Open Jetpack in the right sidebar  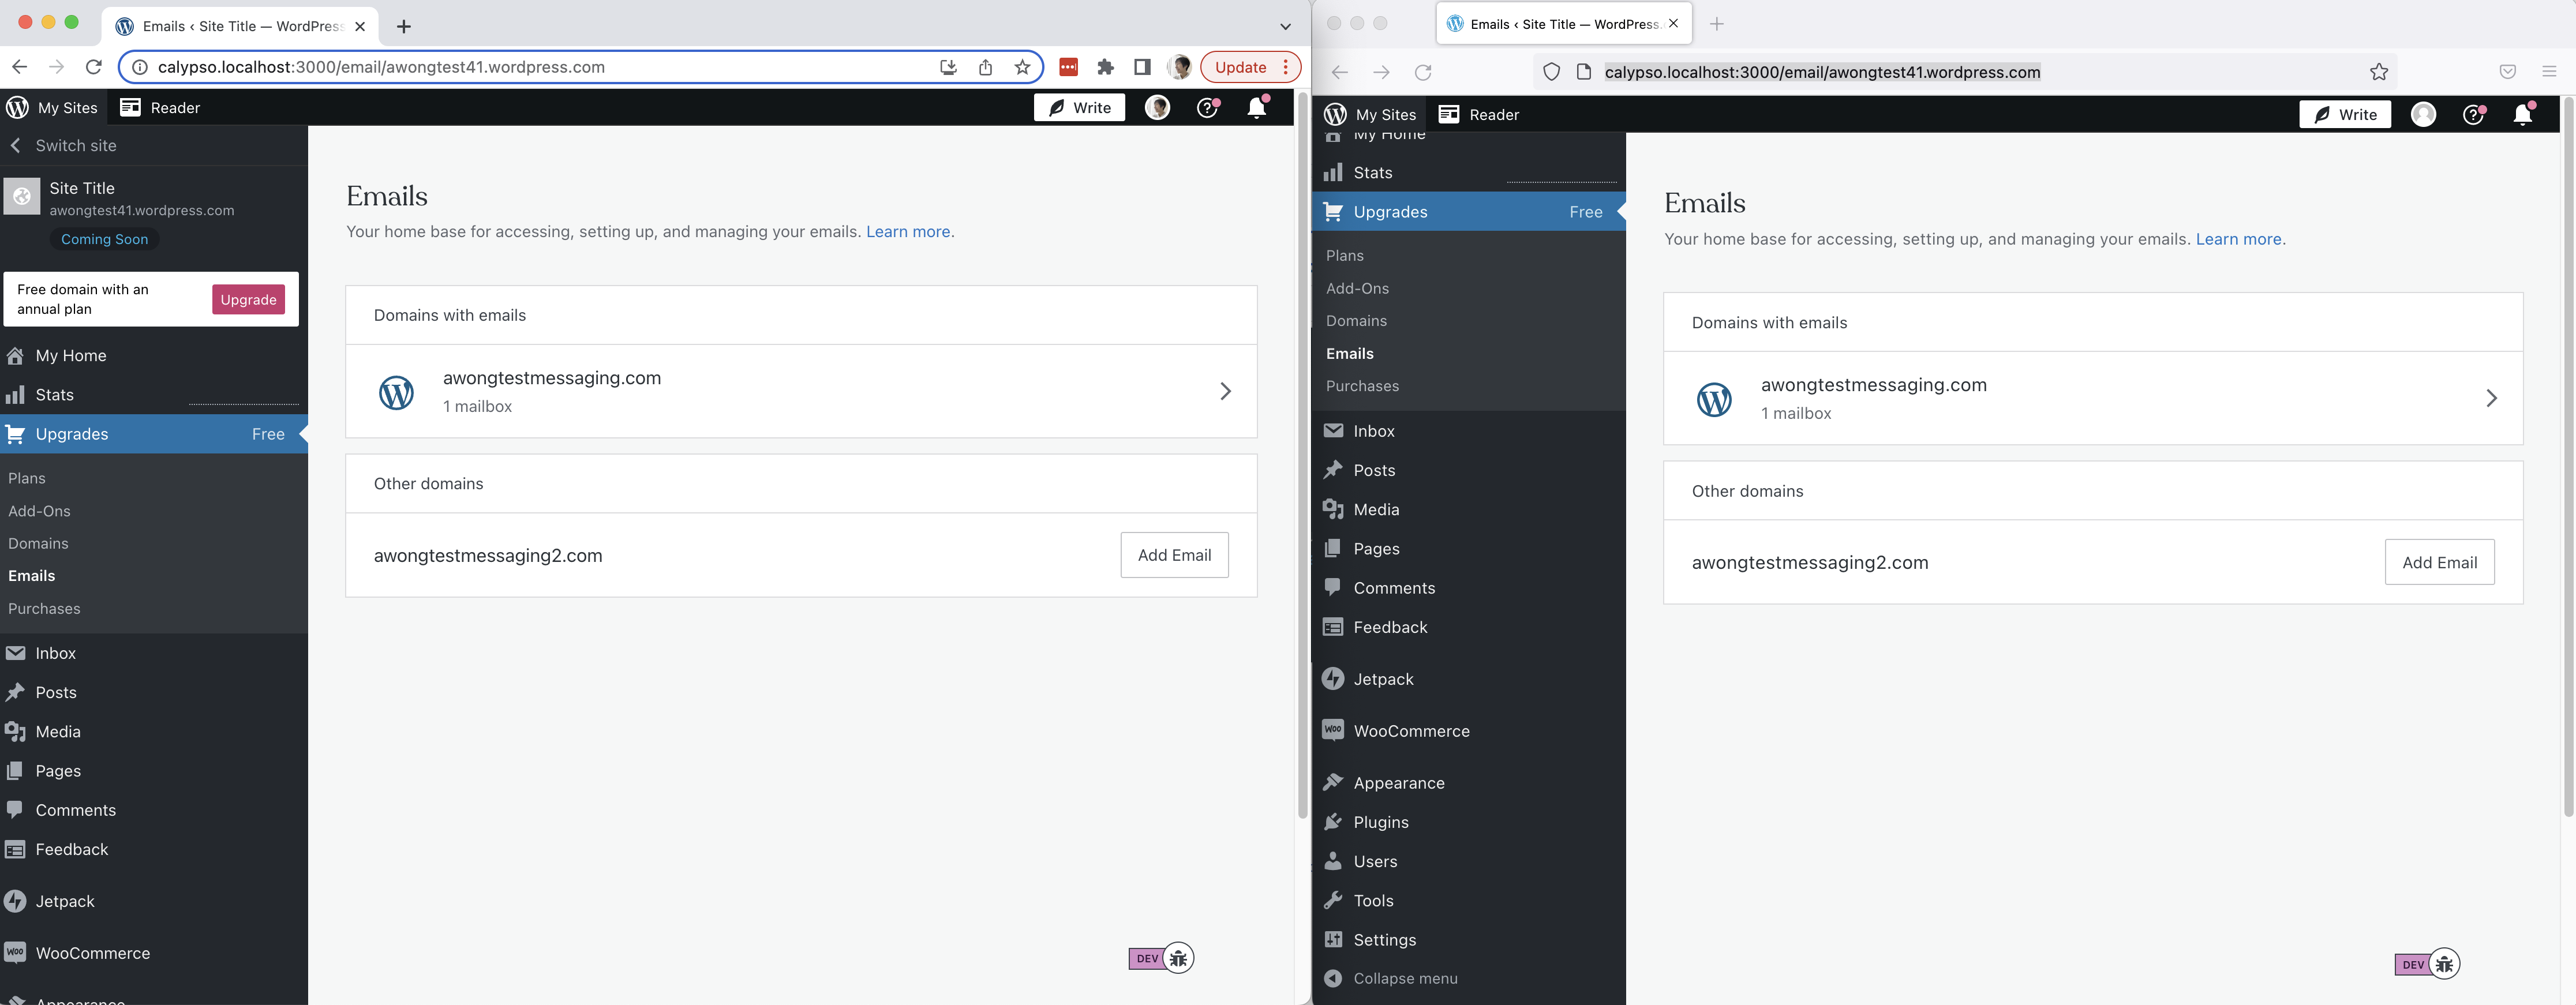[x=1382, y=679]
